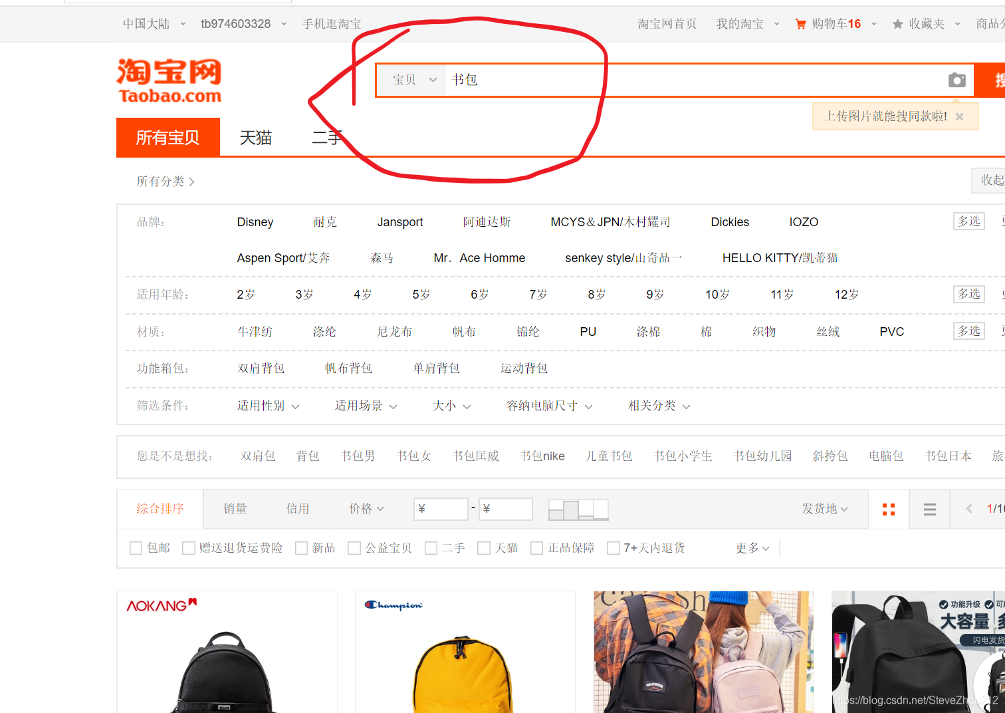The image size is (1005, 713).
Task: Click the minimum price input field
Action: [441, 509]
